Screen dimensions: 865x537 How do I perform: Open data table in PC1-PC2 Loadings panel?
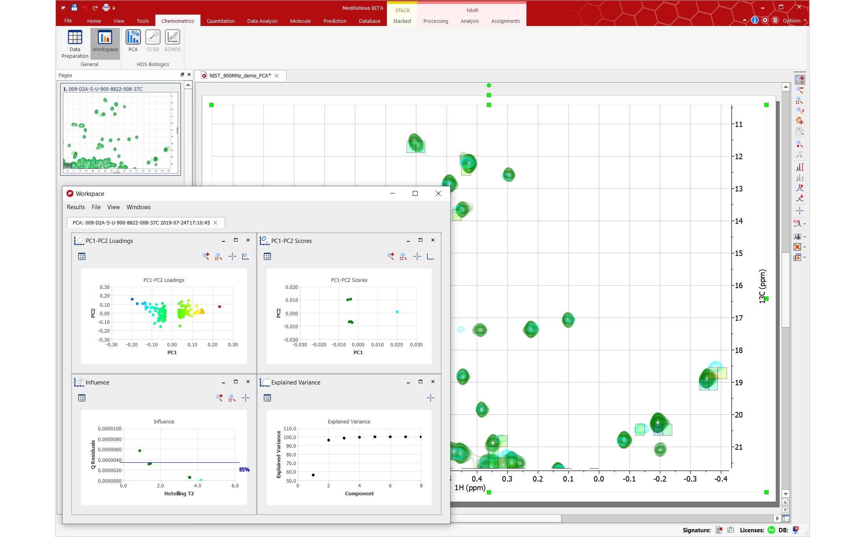82,256
